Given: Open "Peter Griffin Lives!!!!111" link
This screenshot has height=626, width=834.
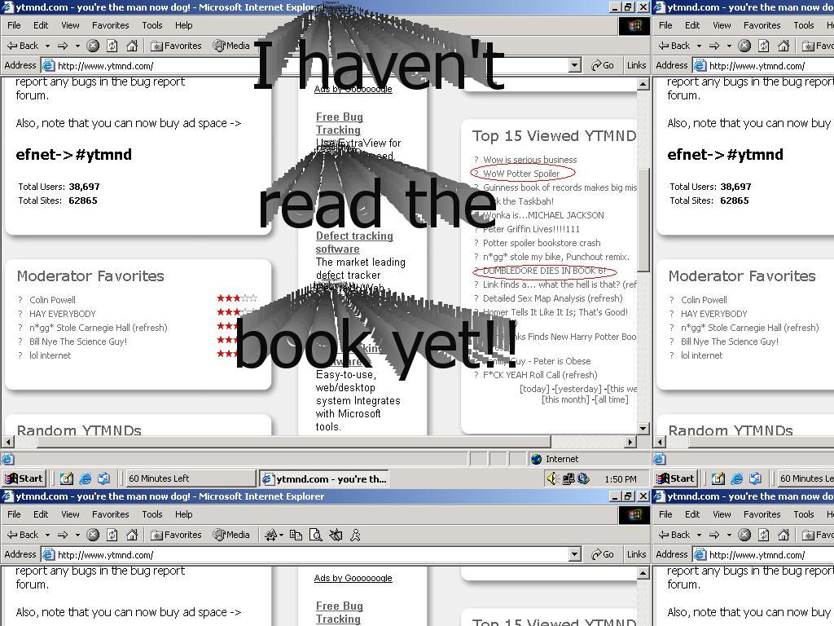Looking at the screenshot, I should point(531,229).
